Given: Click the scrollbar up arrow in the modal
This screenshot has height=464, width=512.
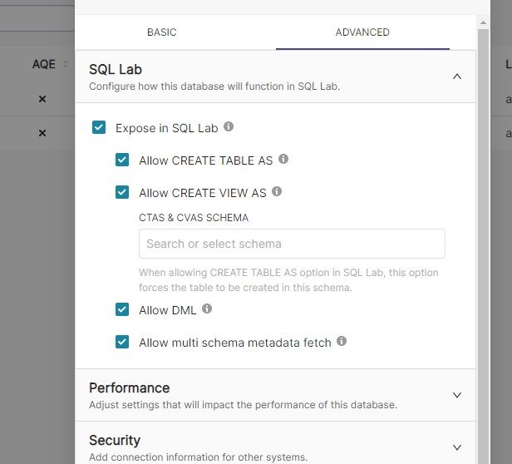Looking at the screenshot, I should (x=483, y=23).
